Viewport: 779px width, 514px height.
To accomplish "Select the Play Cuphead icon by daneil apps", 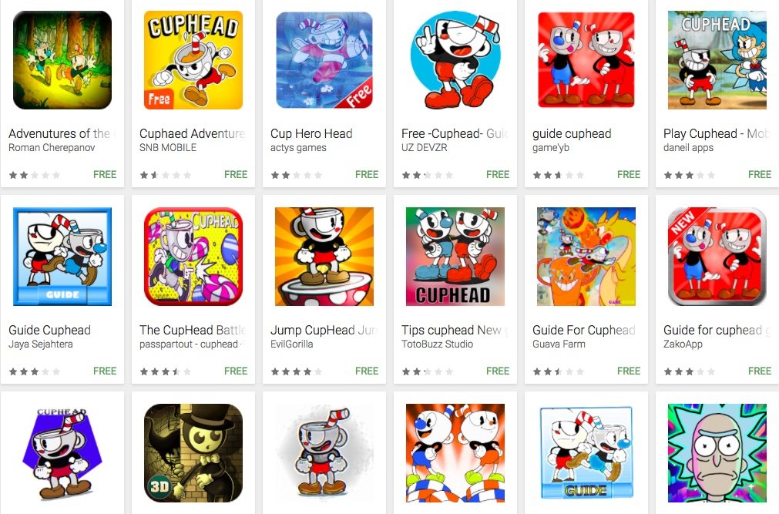I will pyautogui.click(x=717, y=60).
